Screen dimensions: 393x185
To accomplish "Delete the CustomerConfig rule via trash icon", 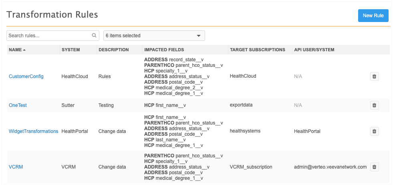I will pyautogui.click(x=374, y=76).
